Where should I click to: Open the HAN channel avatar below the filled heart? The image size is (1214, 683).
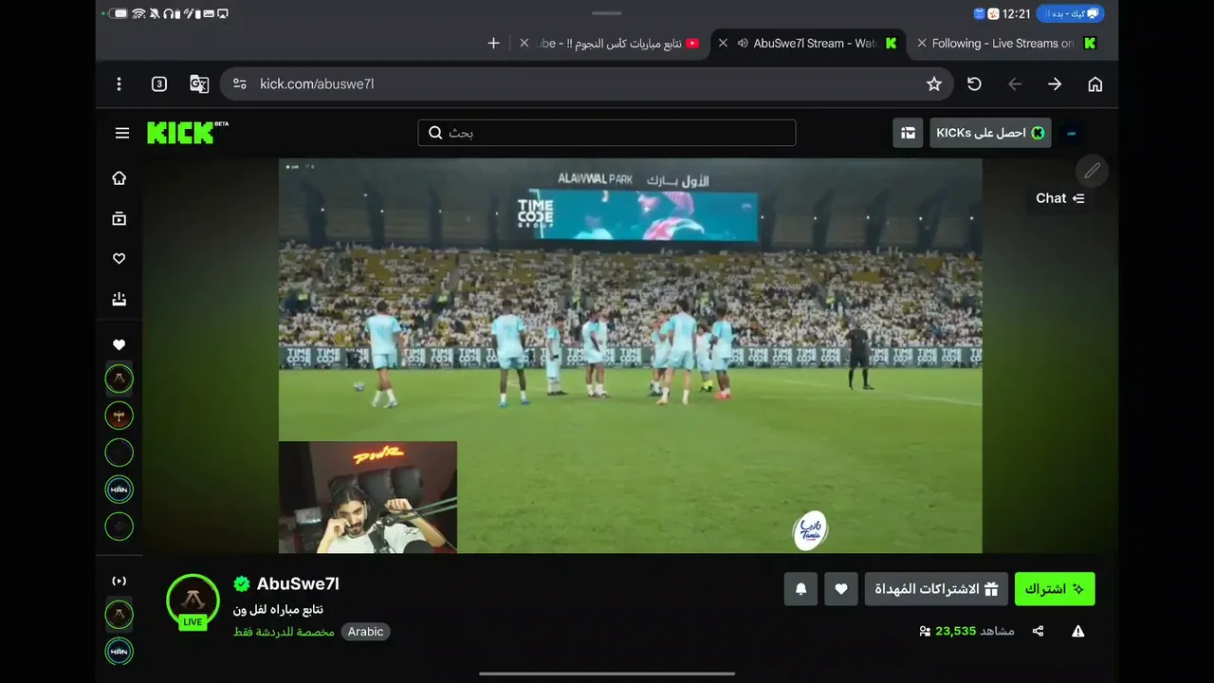[x=119, y=489]
